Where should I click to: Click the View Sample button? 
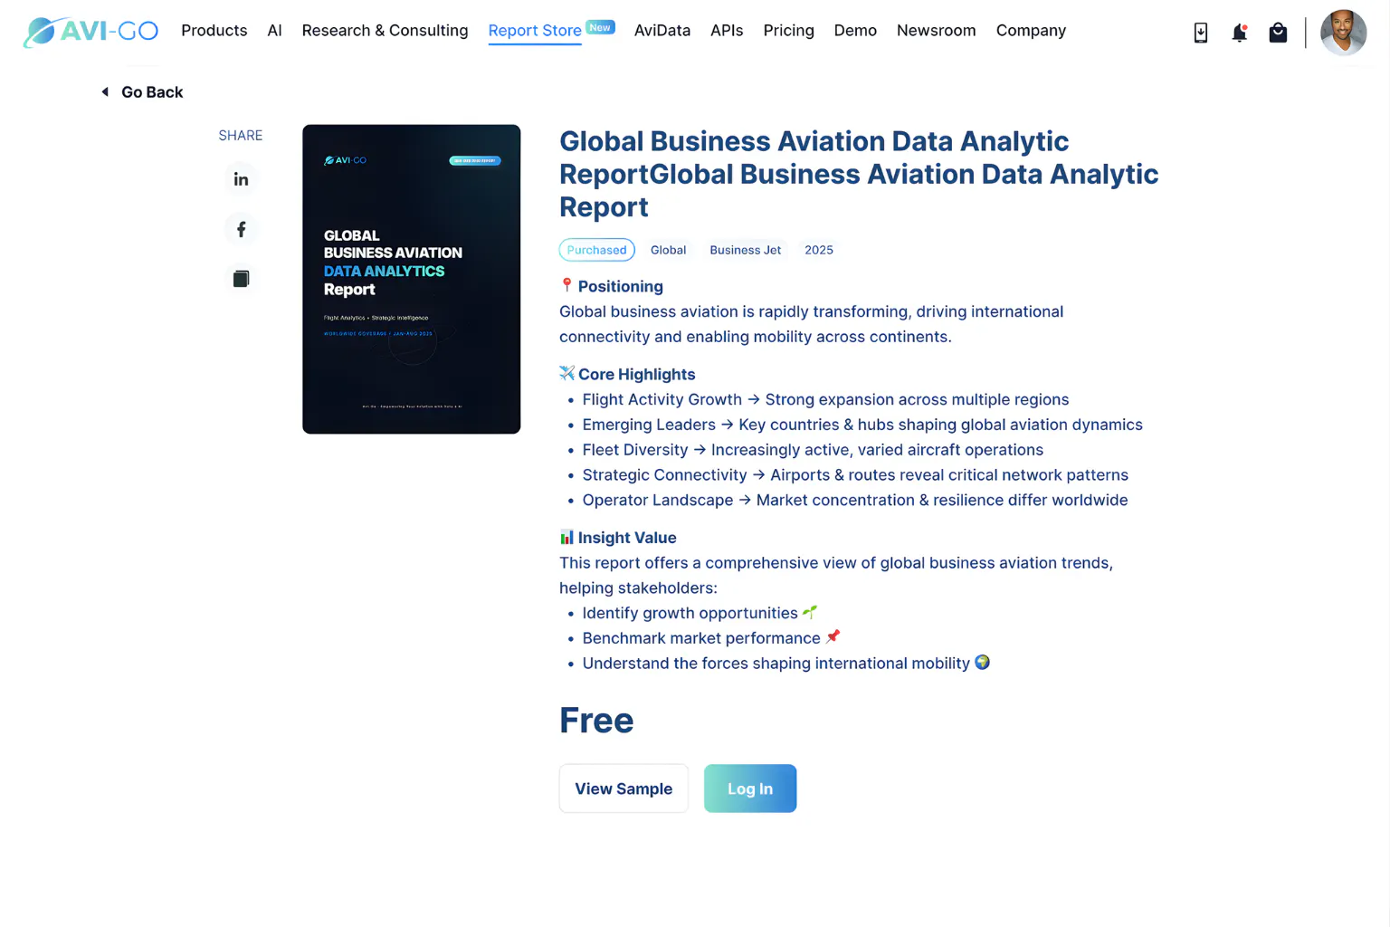[624, 788]
